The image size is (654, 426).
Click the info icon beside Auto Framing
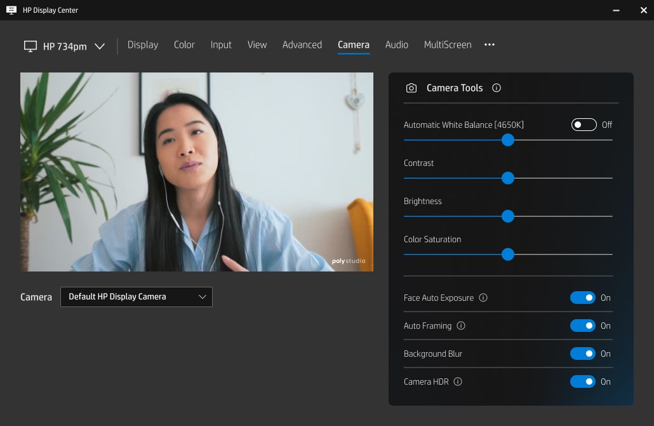tap(461, 326)
